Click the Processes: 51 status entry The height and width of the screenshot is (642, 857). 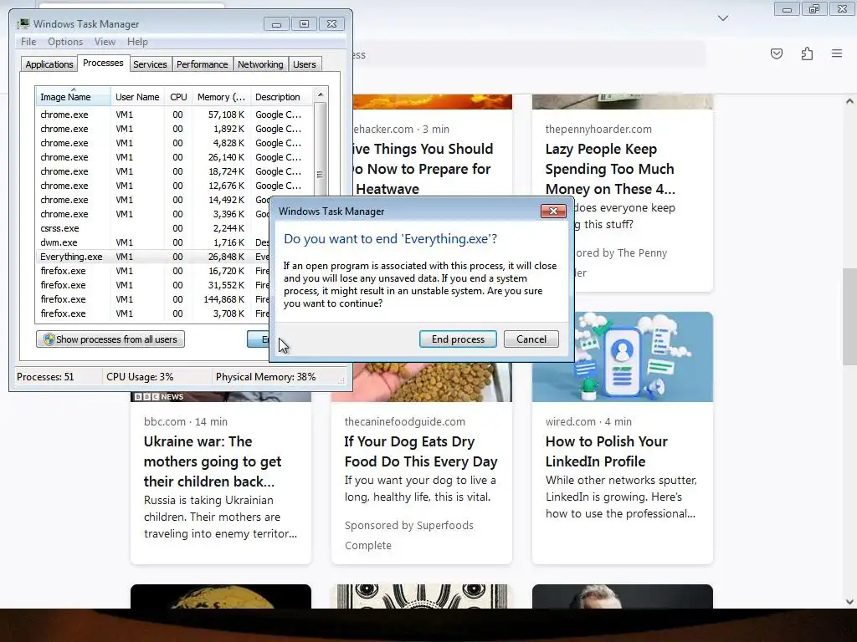[45, 377]
